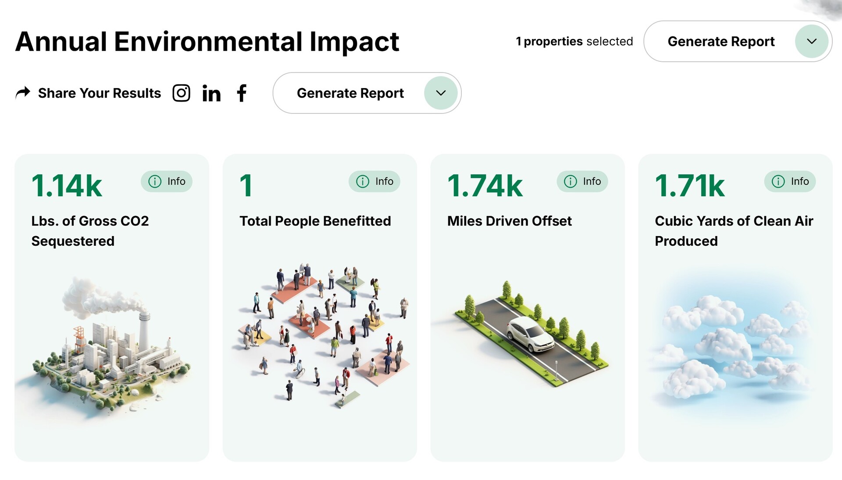
Task: Toggle the Info pill on the 1.74k card
Action: 582,181
